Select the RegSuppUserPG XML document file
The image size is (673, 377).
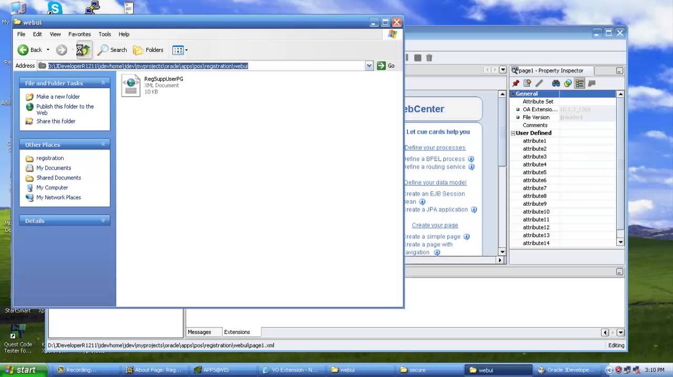click(x=152, y=85)
